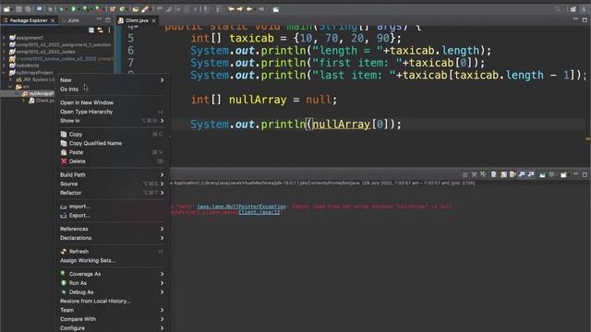The height and width of the screenshot is (332, 591).
Task: Open Source submenu
Action: pos(112,184)
